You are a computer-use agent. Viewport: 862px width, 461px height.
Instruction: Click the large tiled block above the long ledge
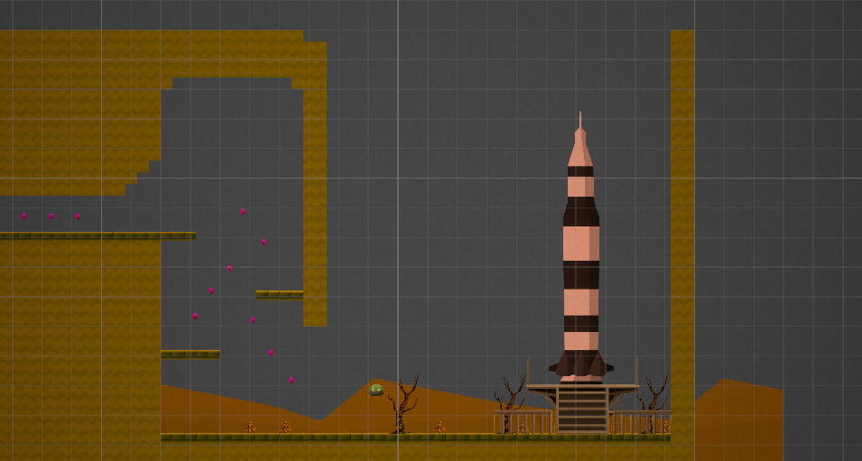pos(79,113)
